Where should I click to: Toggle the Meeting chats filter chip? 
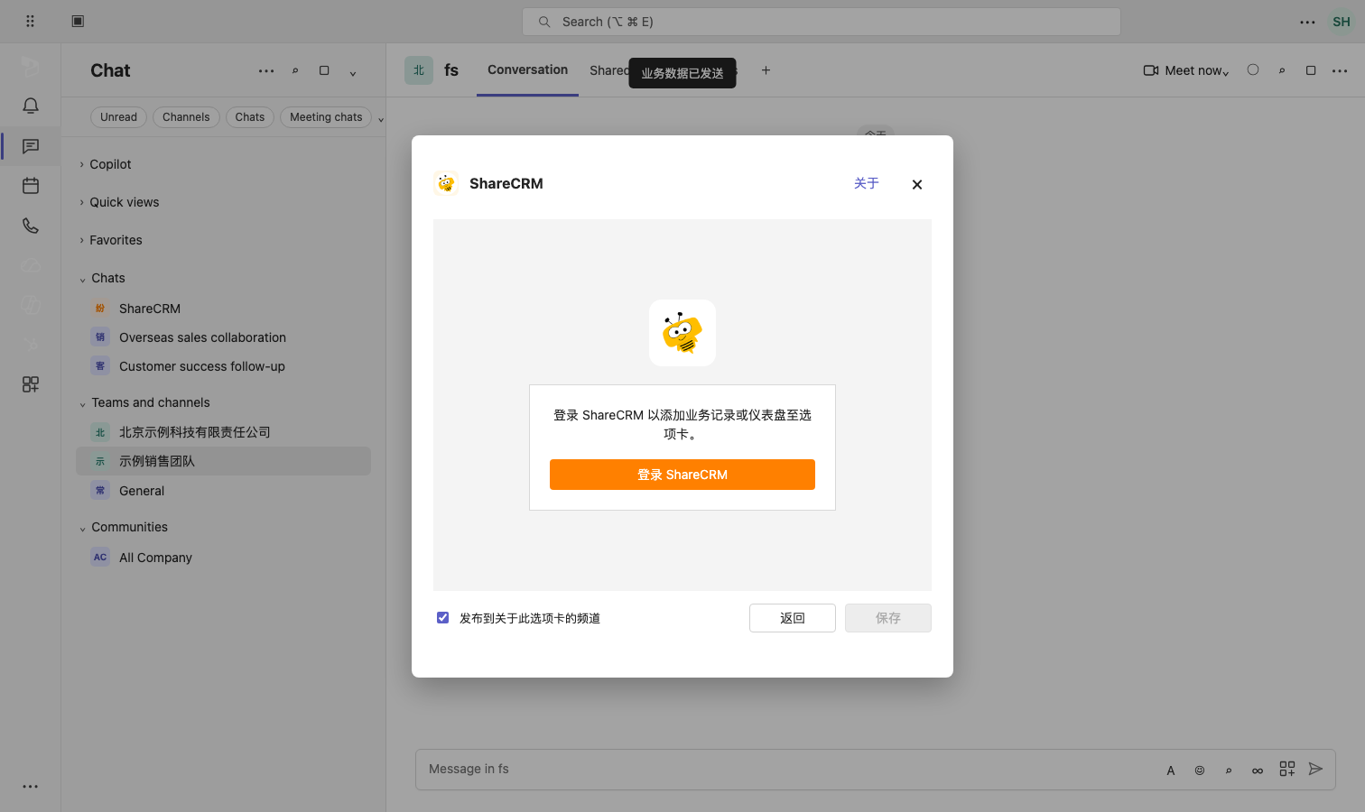pos(326,117)
